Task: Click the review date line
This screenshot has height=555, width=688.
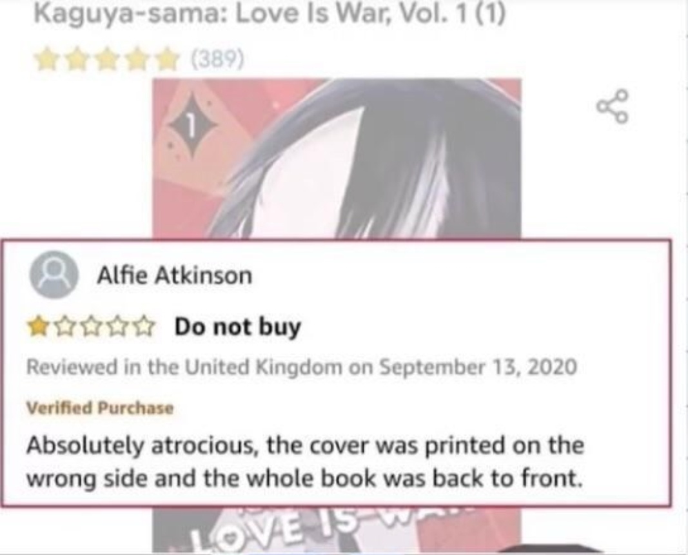Action: [x=302, y=367]
